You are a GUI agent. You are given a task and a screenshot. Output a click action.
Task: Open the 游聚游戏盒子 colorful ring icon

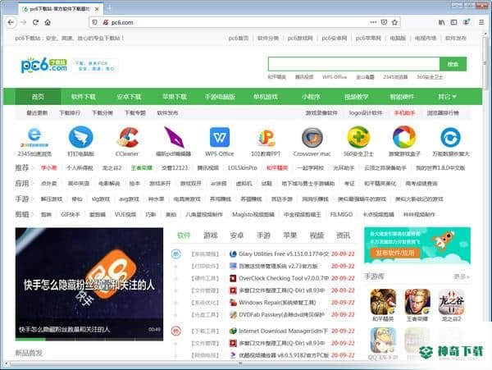(404, 137)
